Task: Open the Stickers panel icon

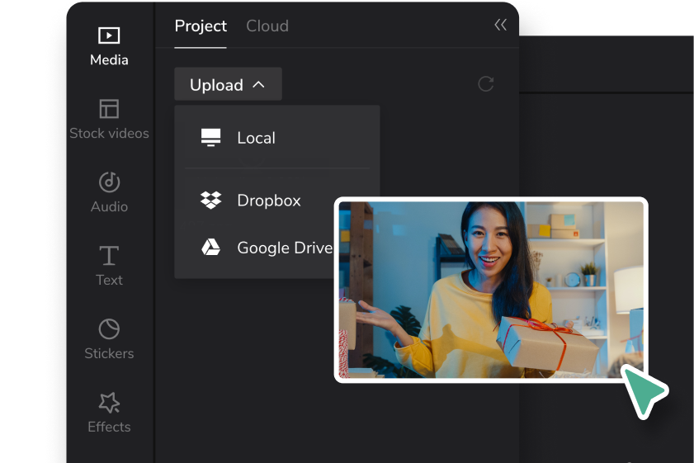Action: pyautogui.click(x=109, y=328)
